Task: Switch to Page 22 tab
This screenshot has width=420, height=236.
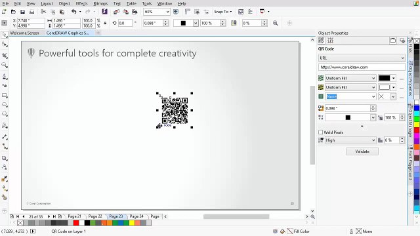Action: pos(95,216)
